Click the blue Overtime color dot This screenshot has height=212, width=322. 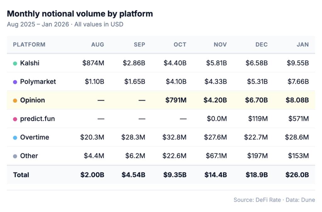coord(15,137)
